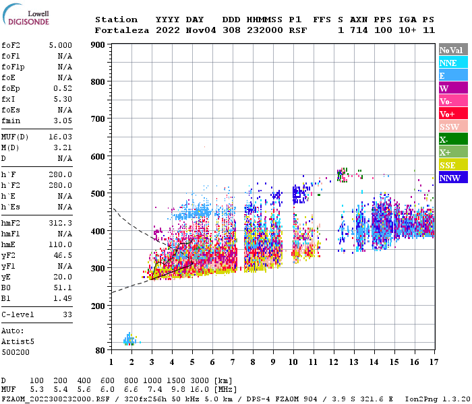472x404 pixels.
Task: Click the IGA value 10+
Action: coord(407,30)
